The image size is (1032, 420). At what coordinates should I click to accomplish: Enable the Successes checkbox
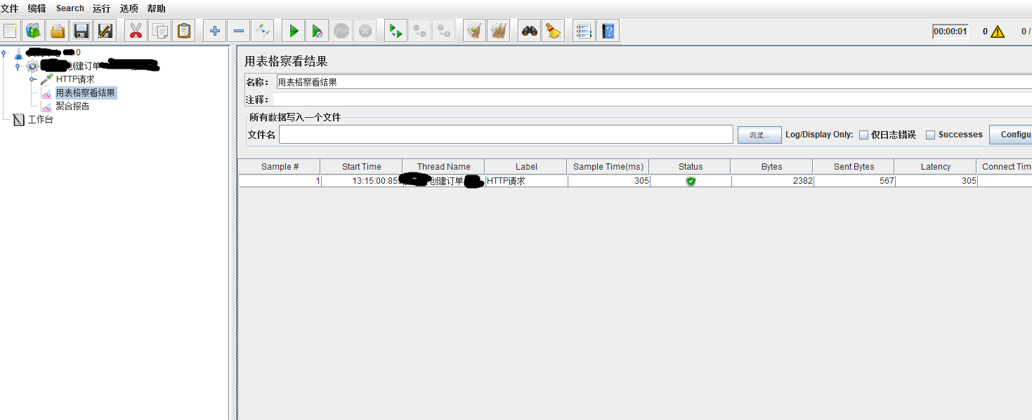930,135
